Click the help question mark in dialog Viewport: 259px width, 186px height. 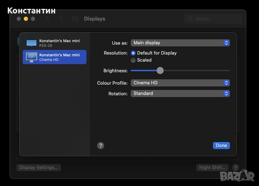pyautogui.click(x=101, y=146)
